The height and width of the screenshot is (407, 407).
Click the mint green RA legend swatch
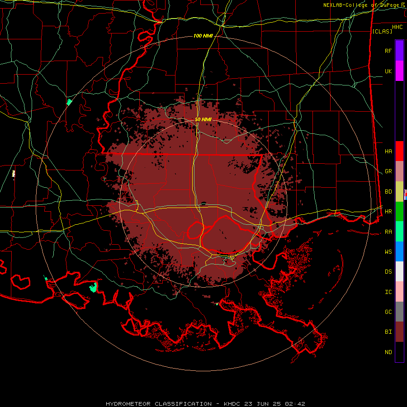pos(399,232)
